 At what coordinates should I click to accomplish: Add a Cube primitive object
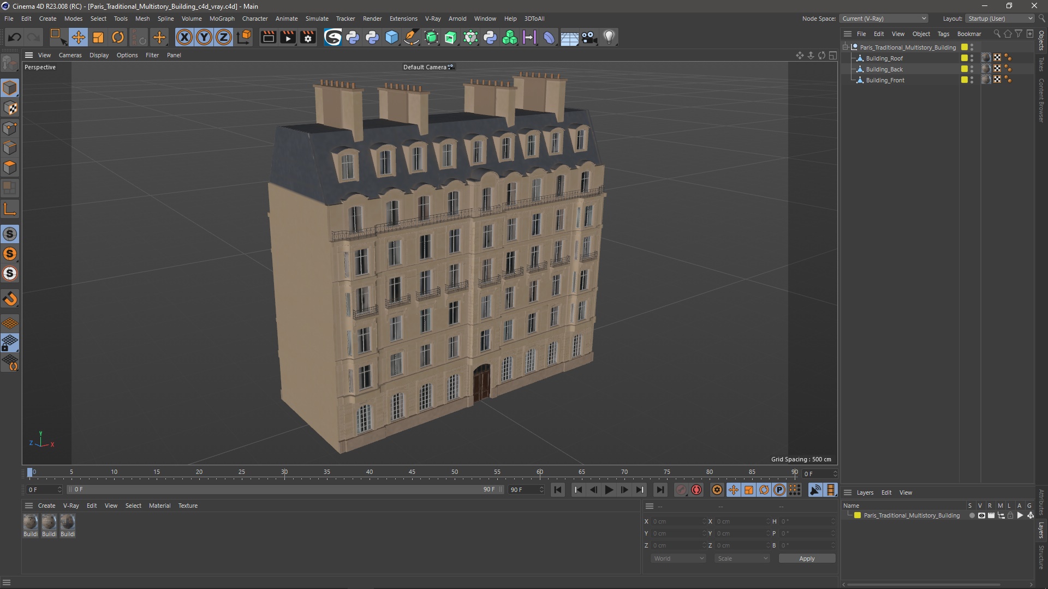[x=392, y=37]
